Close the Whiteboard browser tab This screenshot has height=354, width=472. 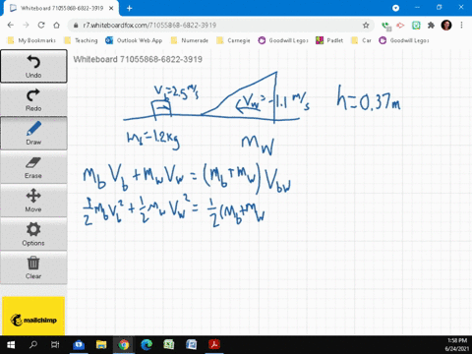pyautogui.click(x=111, y=8)
